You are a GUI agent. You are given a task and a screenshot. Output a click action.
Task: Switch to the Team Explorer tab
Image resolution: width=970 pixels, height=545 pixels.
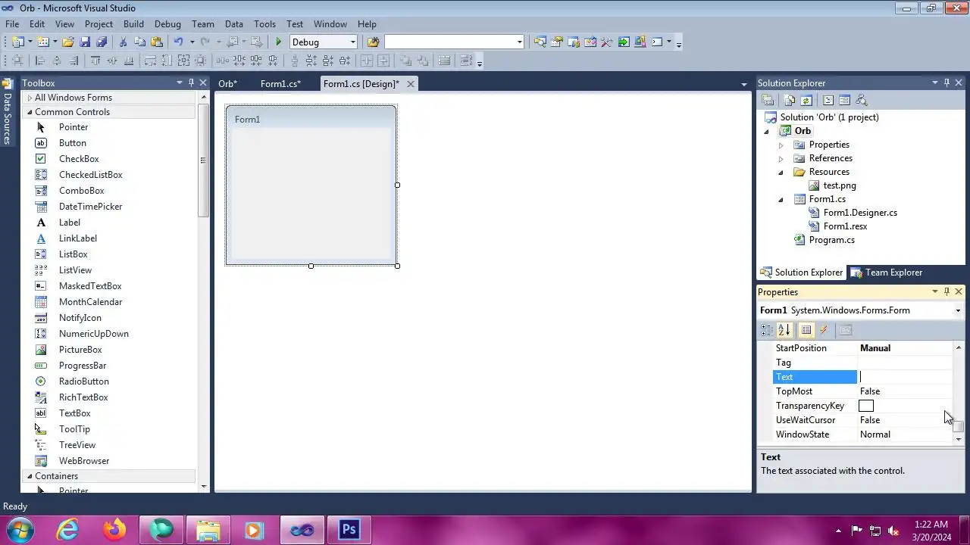(887, 272)
